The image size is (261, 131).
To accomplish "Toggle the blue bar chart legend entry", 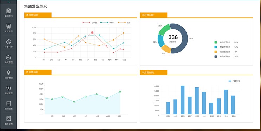I will pyautogui.click(x=234, y=81).
